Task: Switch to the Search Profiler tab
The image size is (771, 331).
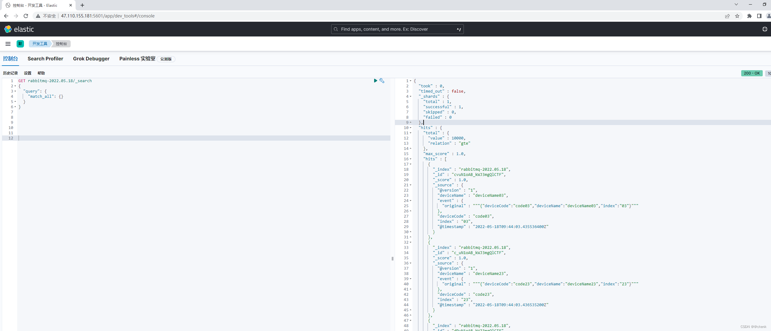Action: 45,59
